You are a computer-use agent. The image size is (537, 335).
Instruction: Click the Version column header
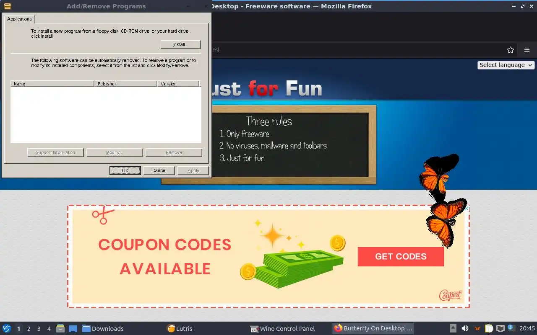point(178,84)
